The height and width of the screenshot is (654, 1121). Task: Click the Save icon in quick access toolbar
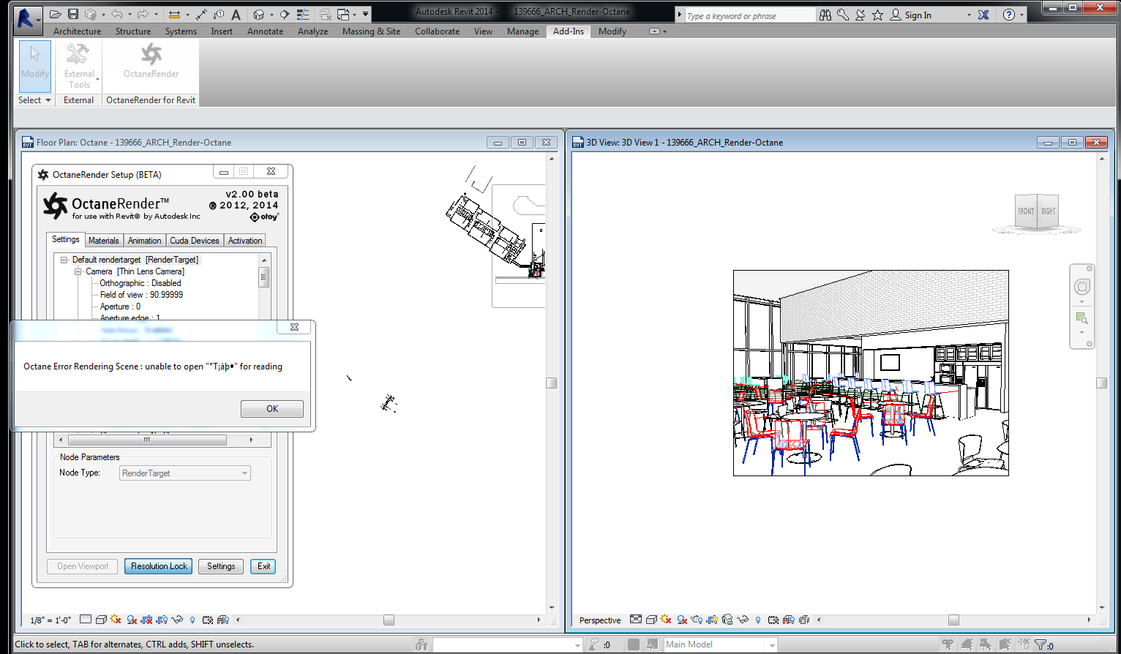(x=72, y=14)
